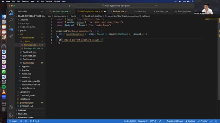Open the Source Control view
The image size is (220, 123).
pyautogui.click(x=11, y=28)
